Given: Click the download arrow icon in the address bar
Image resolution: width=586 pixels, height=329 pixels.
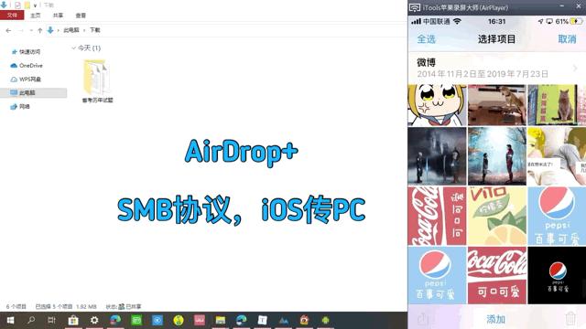Looking at the screenshot, I should (x=50, y=30).
